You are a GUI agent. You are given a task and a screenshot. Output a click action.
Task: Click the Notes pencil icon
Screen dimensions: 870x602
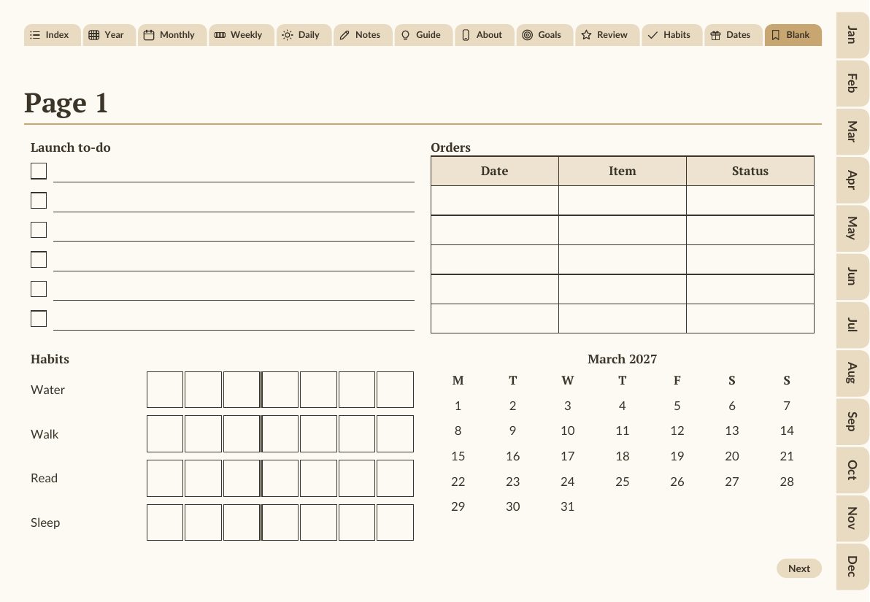click(x=344, y=35)
